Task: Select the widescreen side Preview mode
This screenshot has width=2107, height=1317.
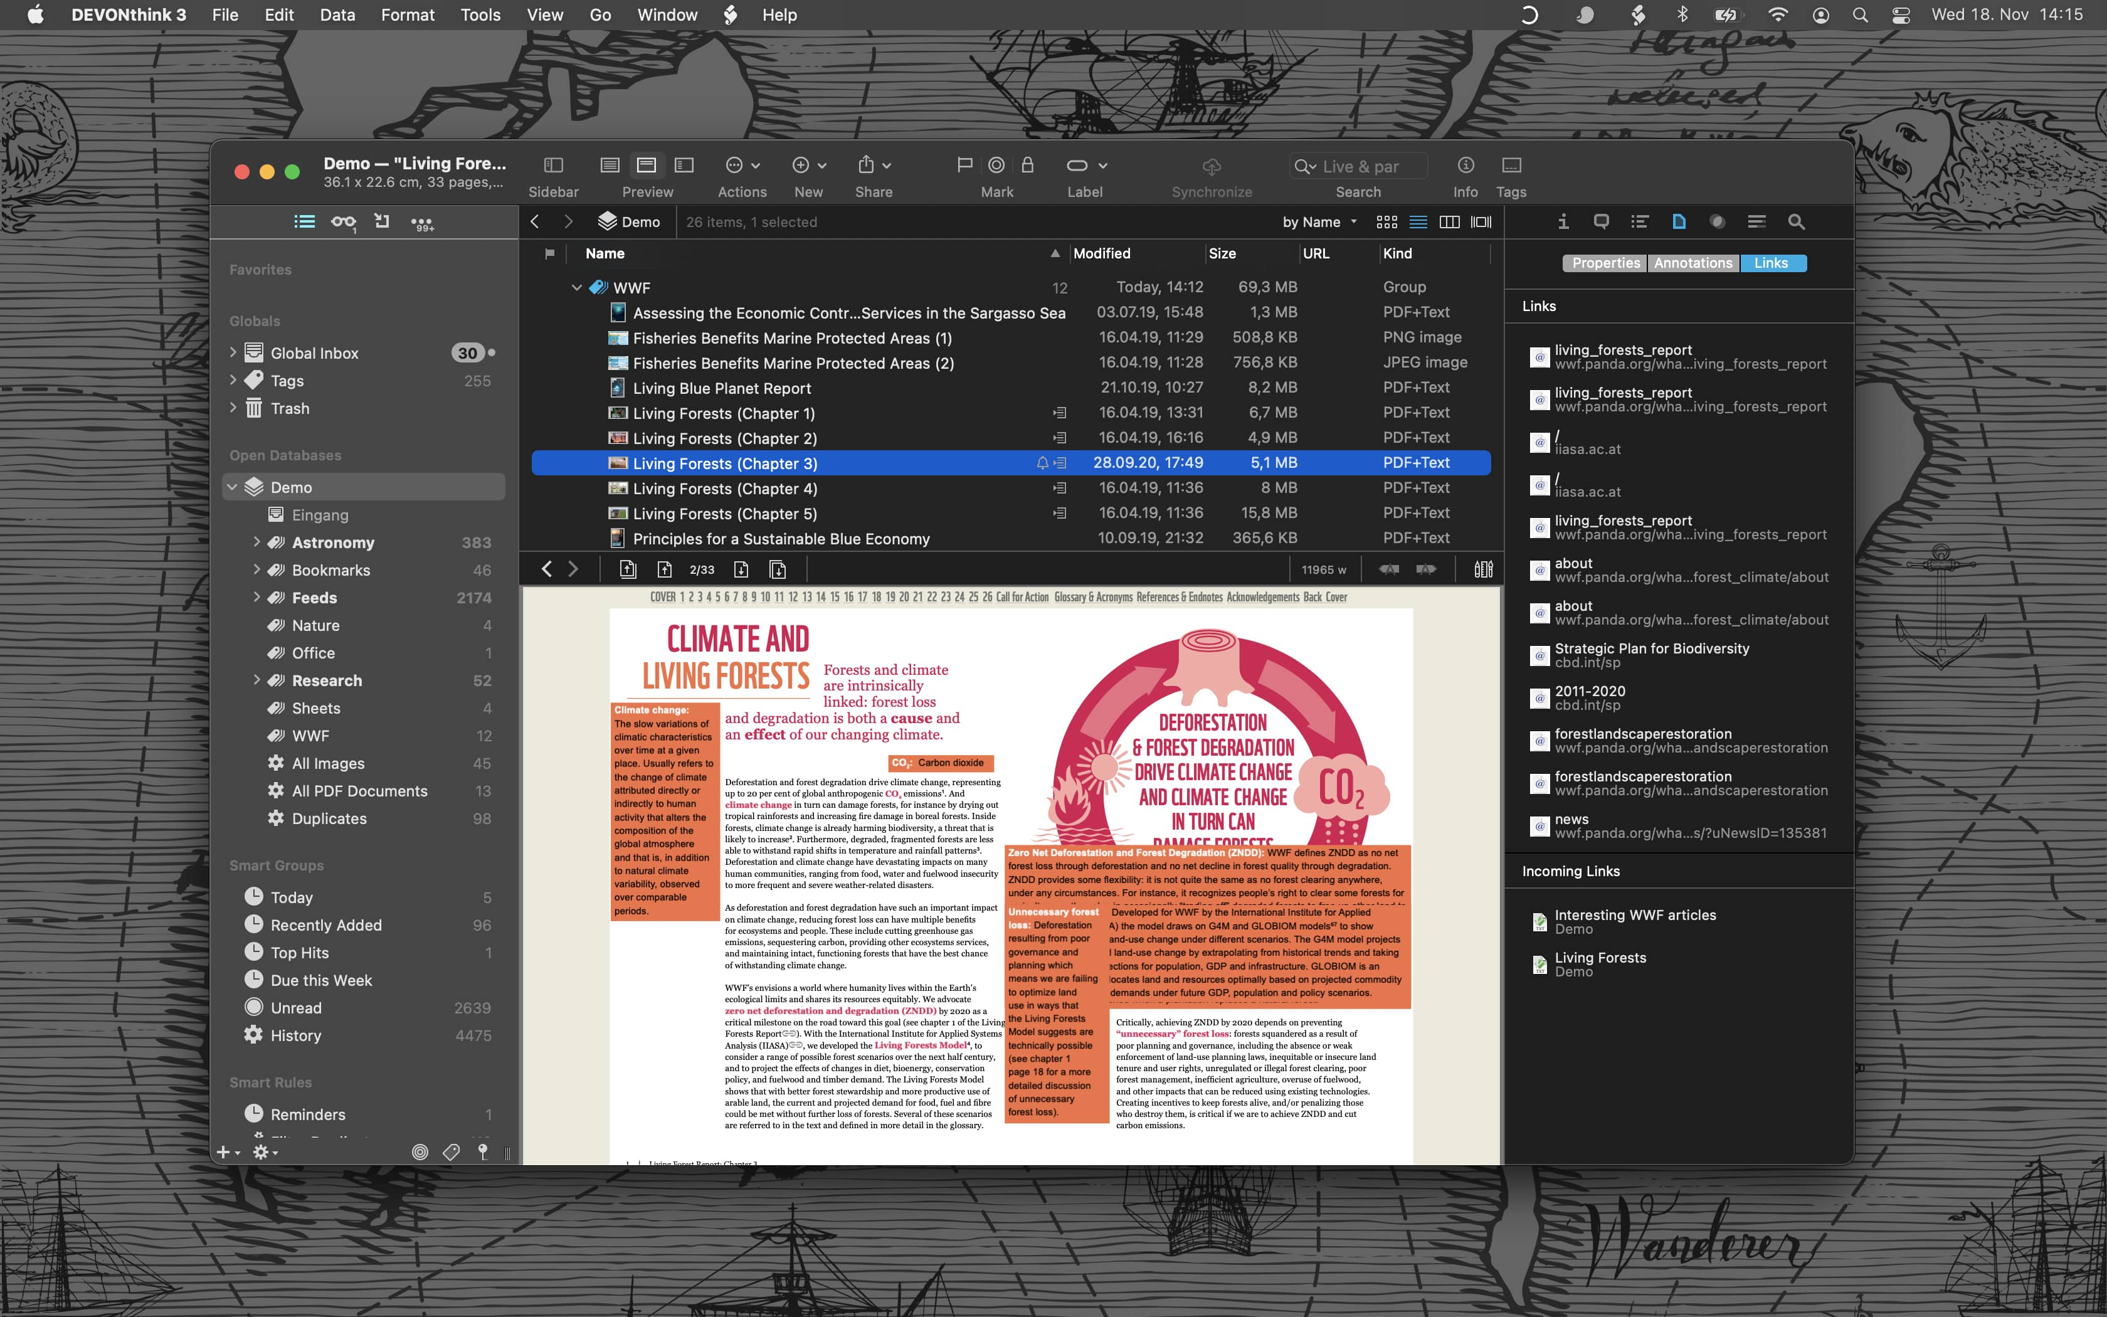Action: click(x=684, y=166)
